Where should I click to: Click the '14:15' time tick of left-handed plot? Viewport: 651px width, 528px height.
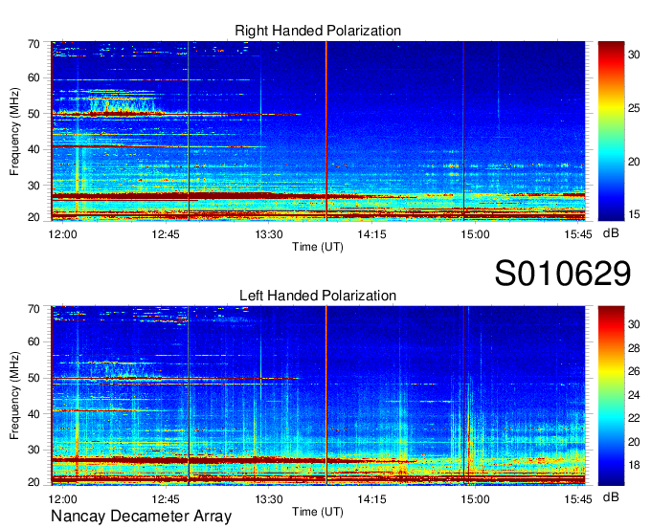[372, 499]
